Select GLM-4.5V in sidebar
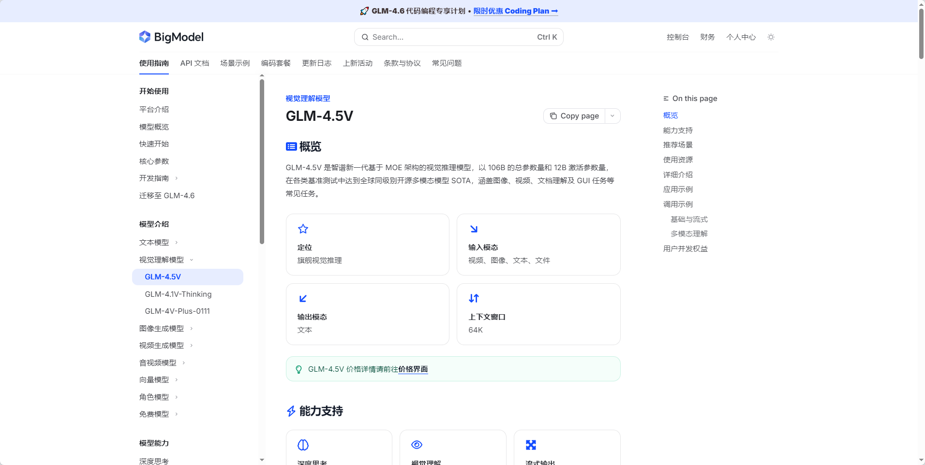 188,277
